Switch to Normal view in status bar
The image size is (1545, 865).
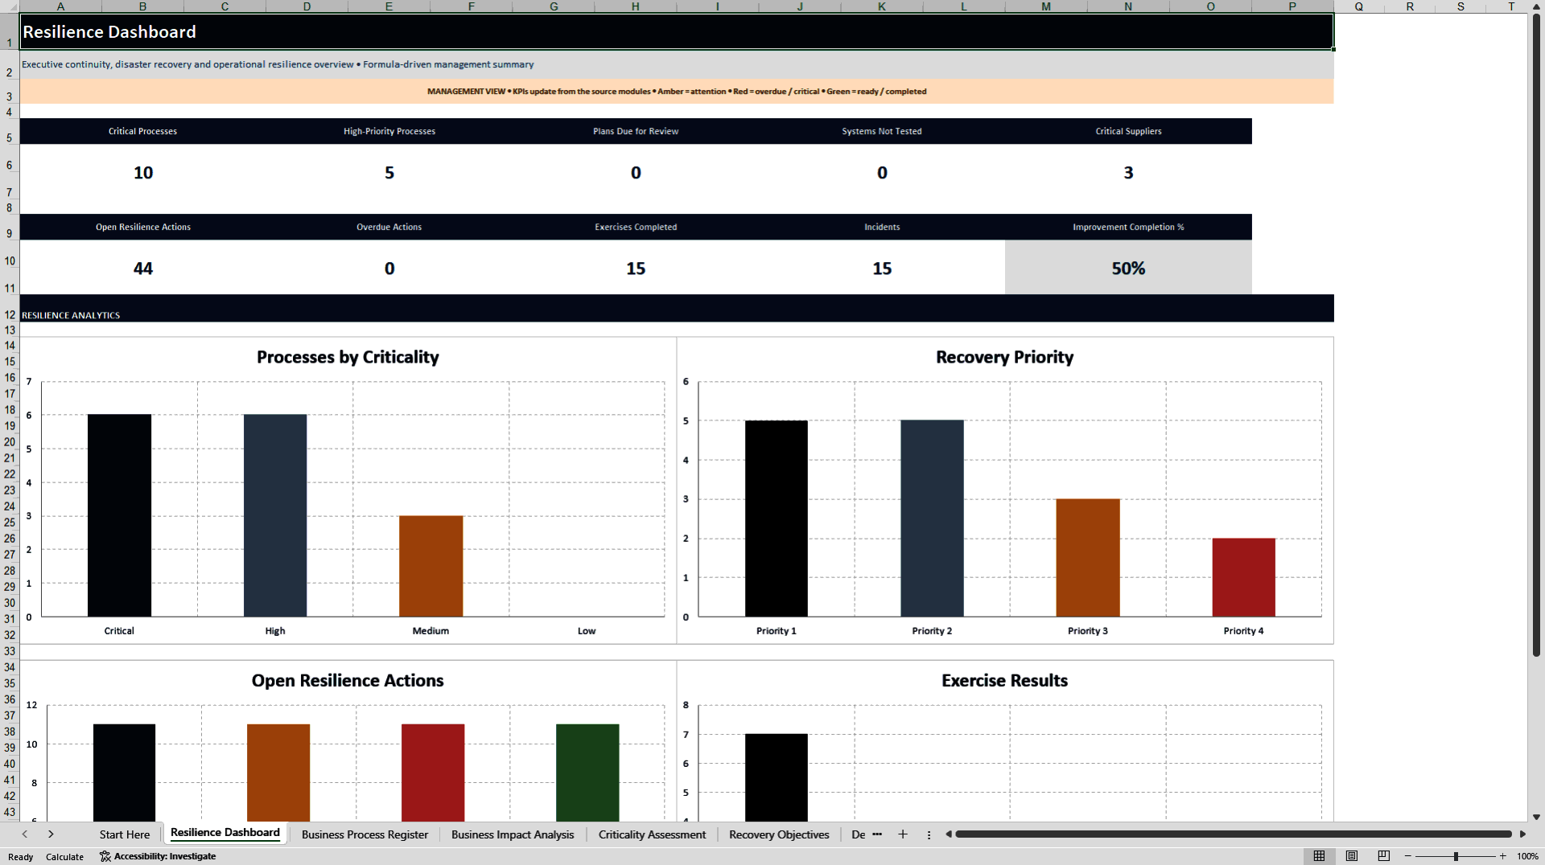tap(1320, 856)
